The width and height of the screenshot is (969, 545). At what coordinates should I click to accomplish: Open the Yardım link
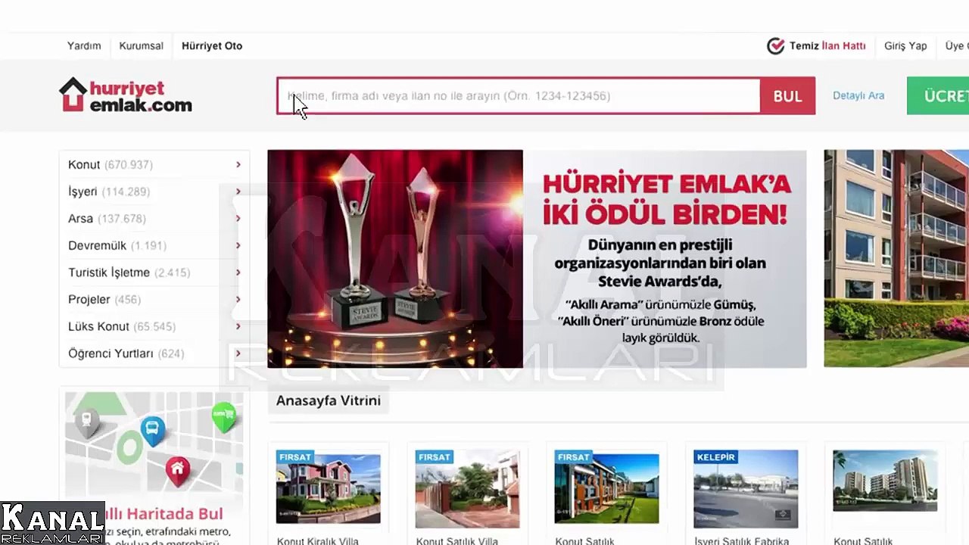click(x=84, y=46)
